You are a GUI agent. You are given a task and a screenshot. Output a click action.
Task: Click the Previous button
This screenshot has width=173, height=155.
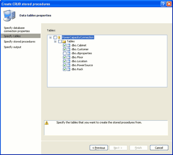click(99, 148)
